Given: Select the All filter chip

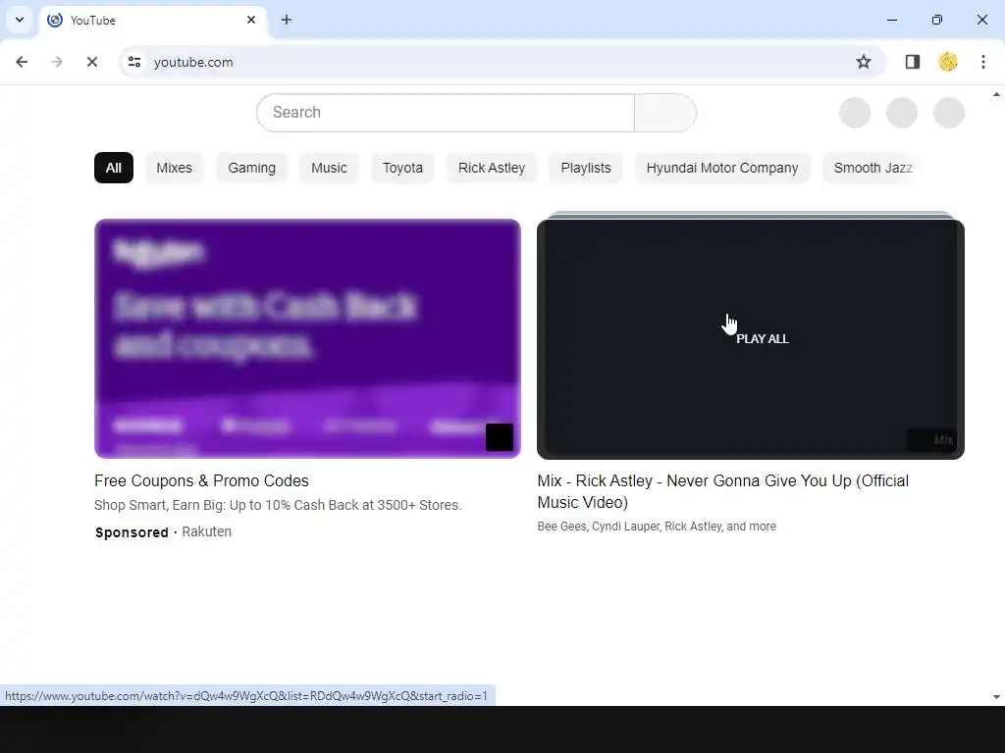Looking at the screenshot, I should pyautogui.click(x=114, y=168).
